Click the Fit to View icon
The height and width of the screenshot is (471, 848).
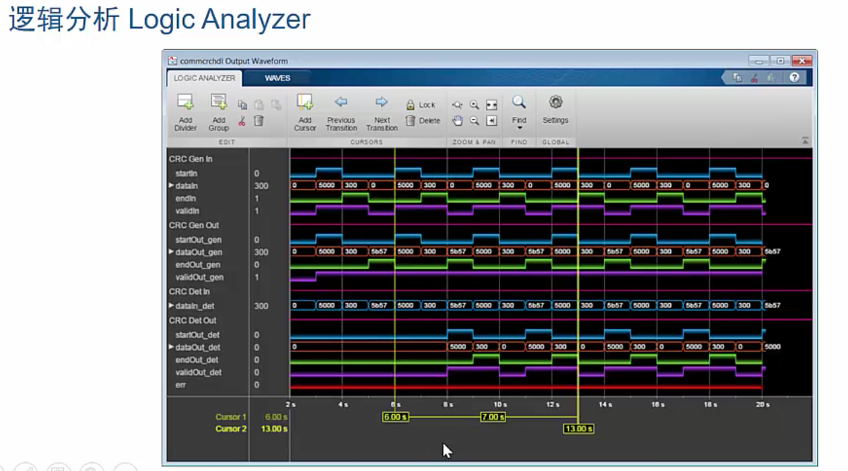pyautogui.click(x=491, y=104)
